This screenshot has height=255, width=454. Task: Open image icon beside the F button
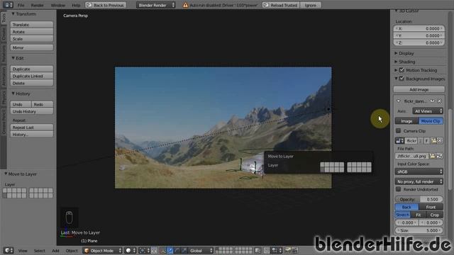point(433,141)
